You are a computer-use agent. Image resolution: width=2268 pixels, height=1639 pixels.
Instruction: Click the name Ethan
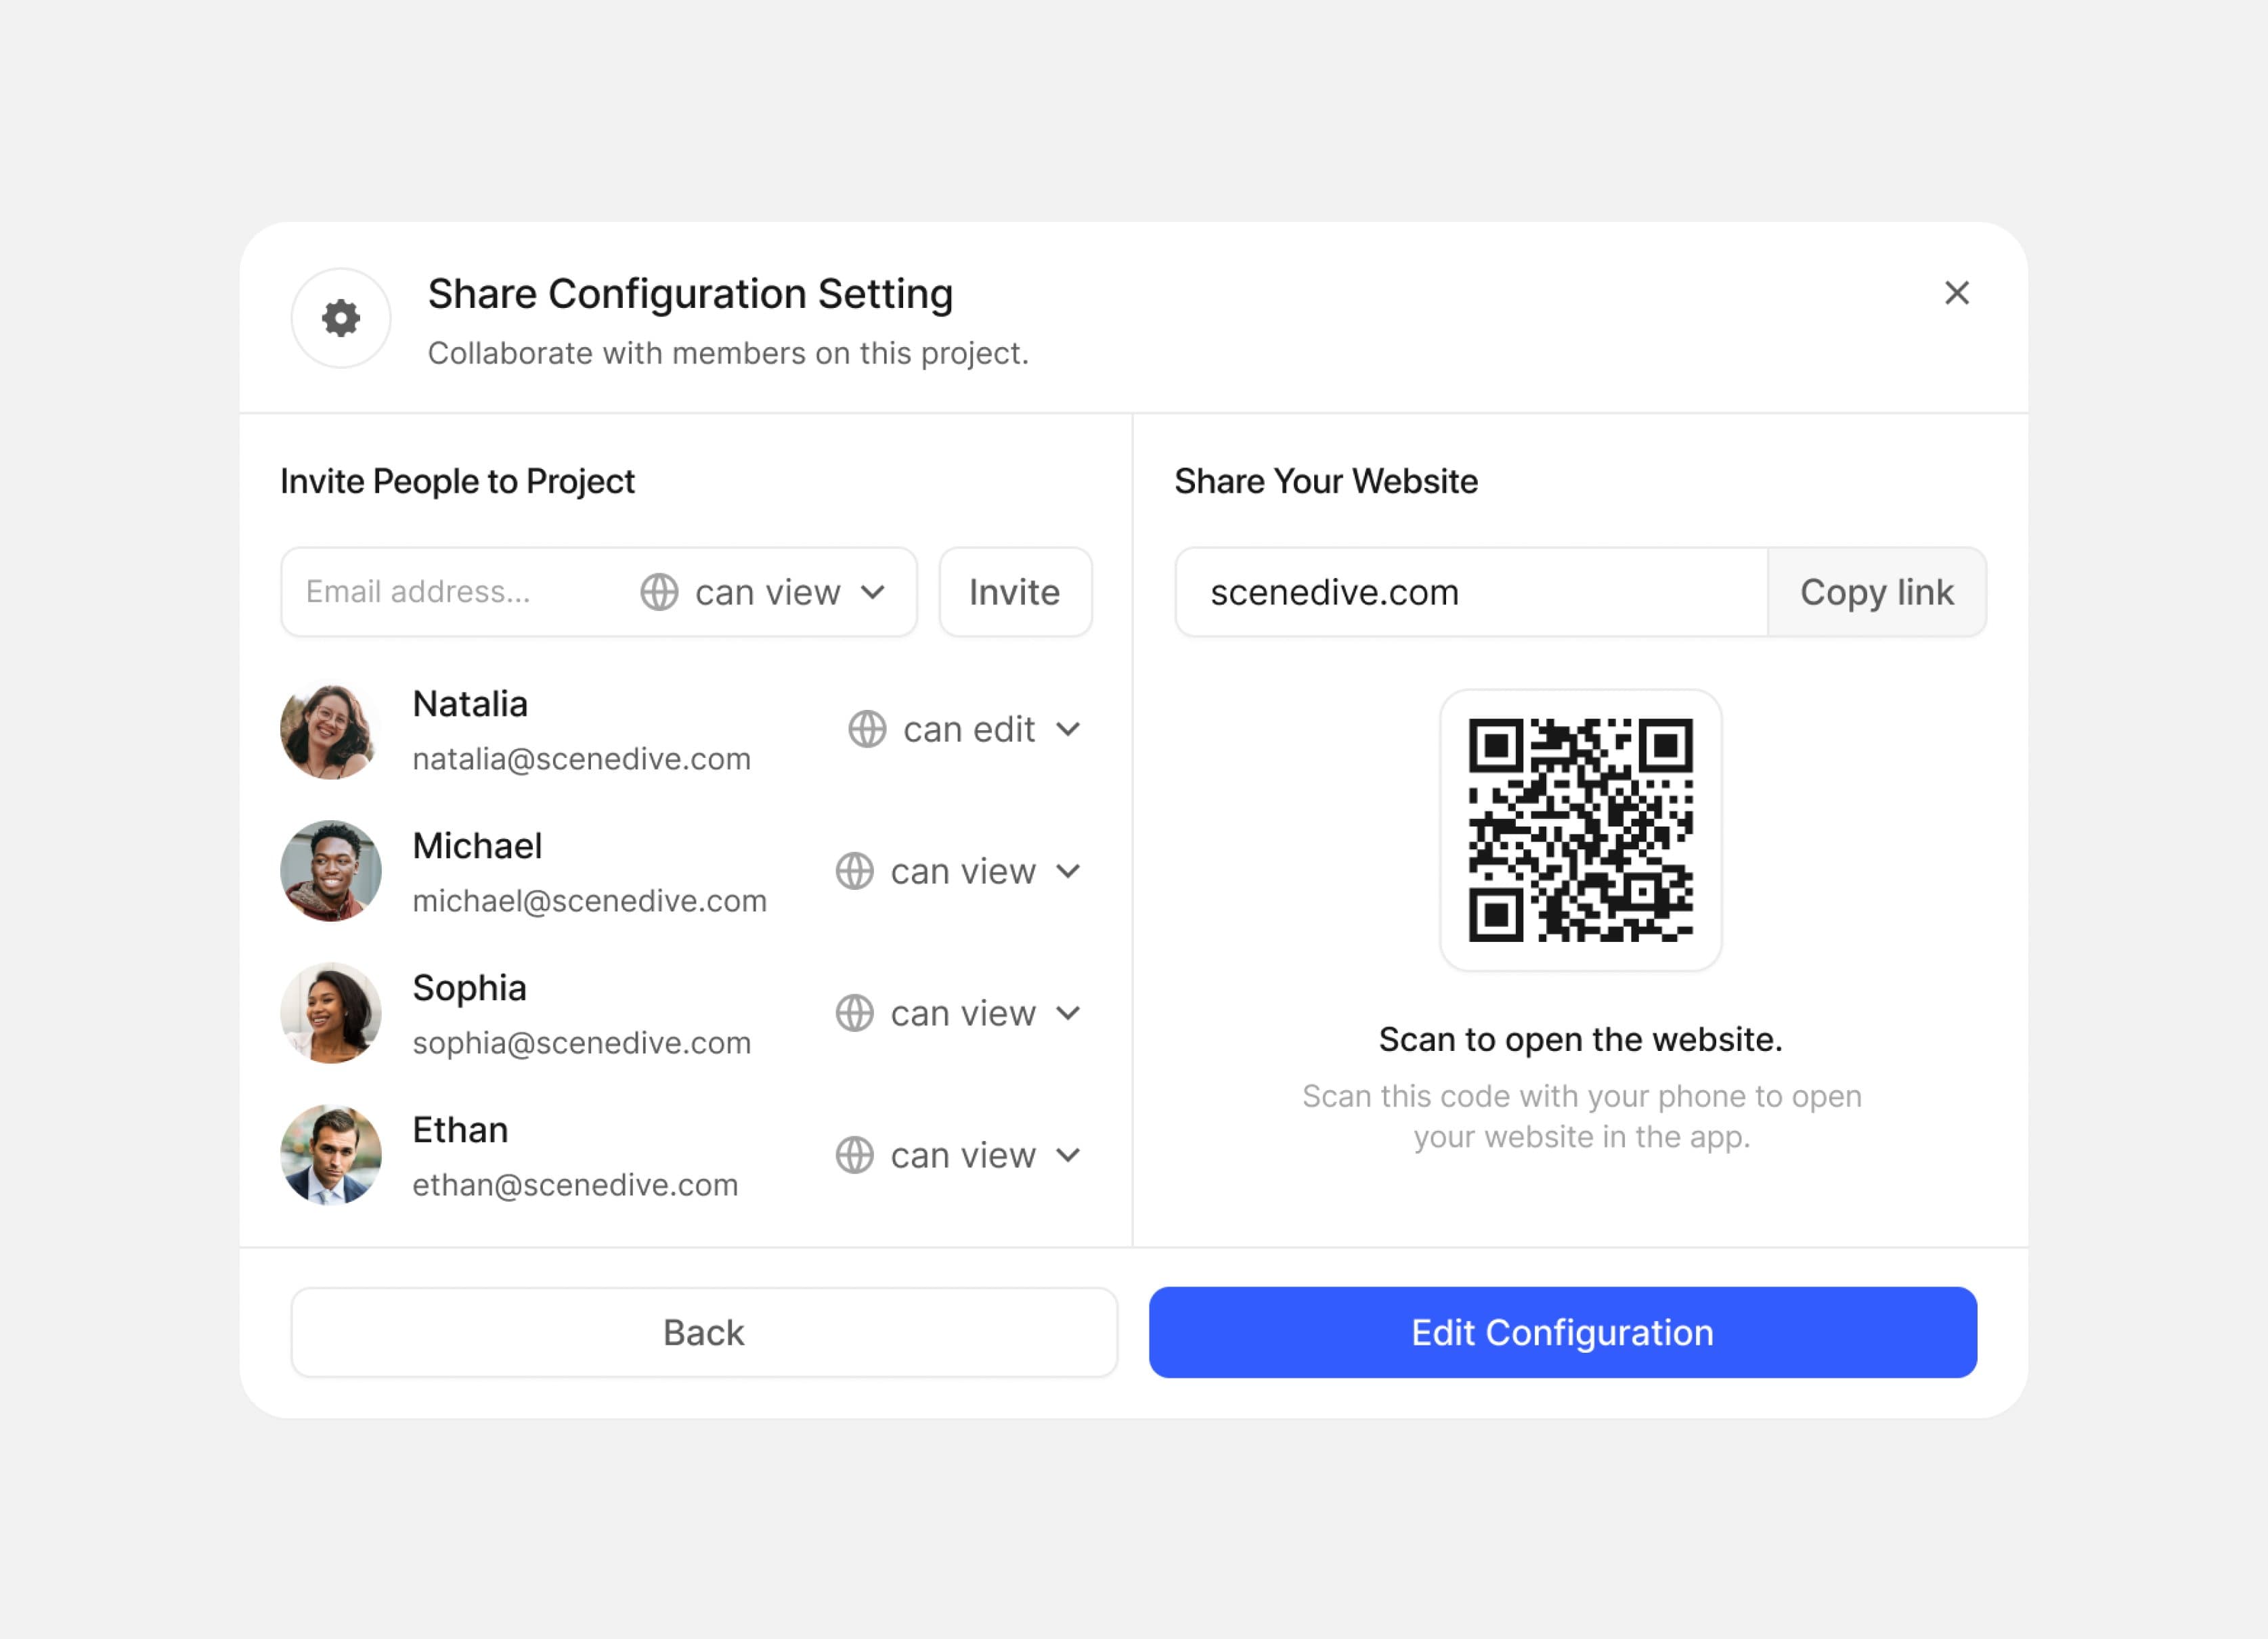pos(460,1129)
